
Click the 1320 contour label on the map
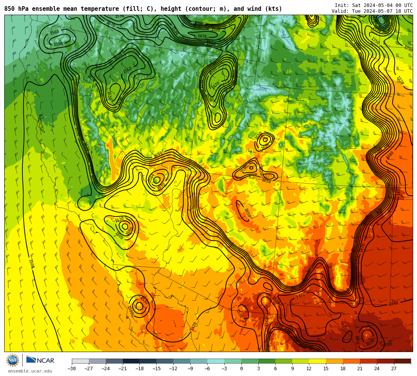[400, 80]
